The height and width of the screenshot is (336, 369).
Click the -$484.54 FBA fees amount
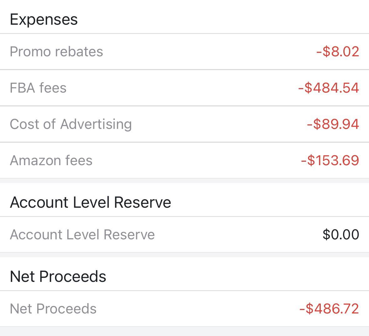329,88
